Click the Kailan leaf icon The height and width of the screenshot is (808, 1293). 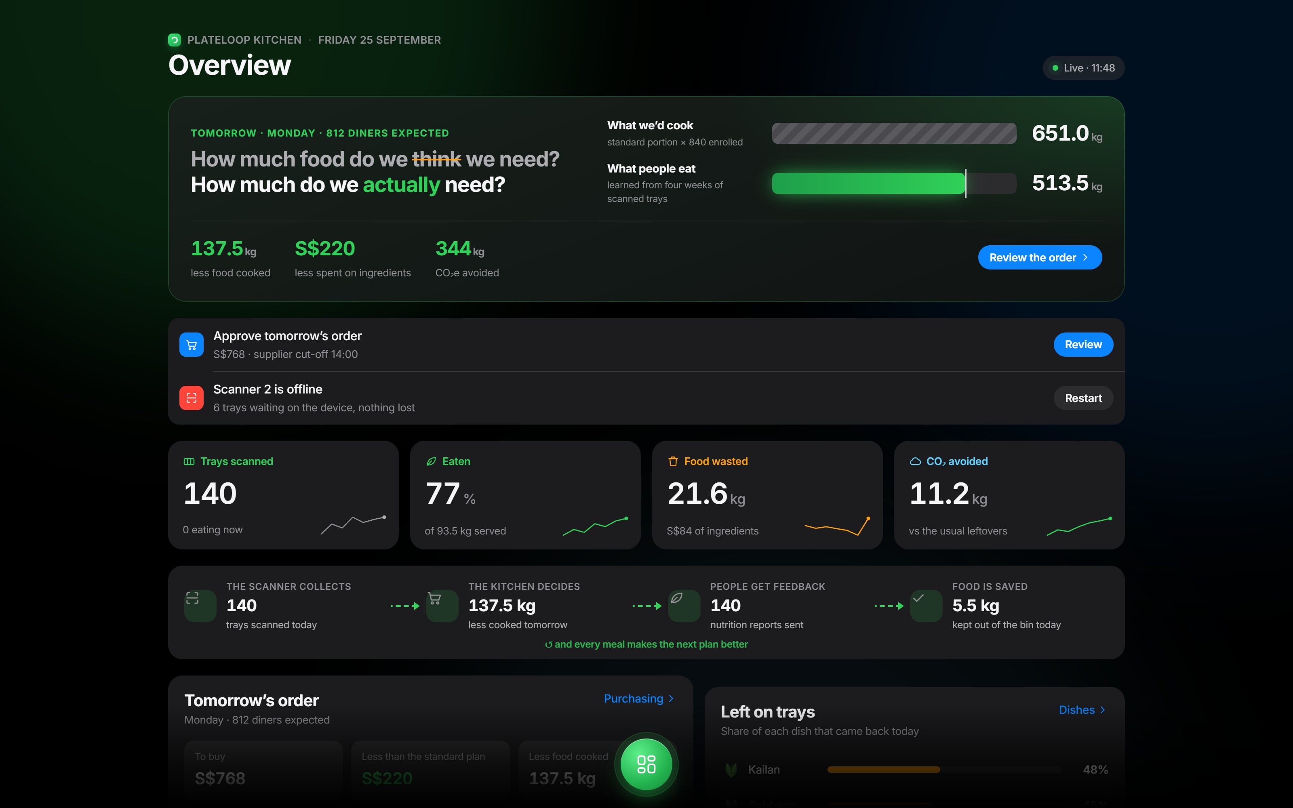click(731, 770)
